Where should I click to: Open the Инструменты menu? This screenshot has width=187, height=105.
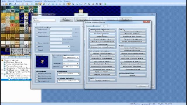(x=50, y=1)
